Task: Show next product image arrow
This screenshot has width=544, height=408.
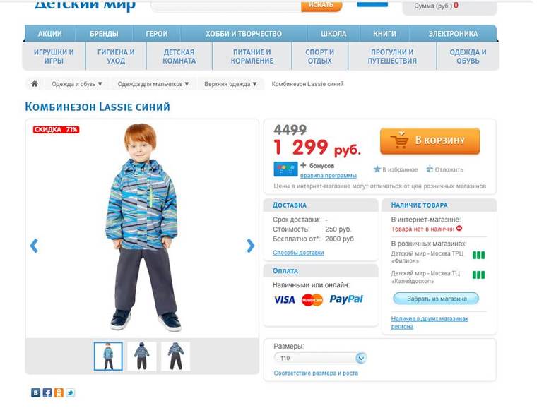Action: (250, 246)
